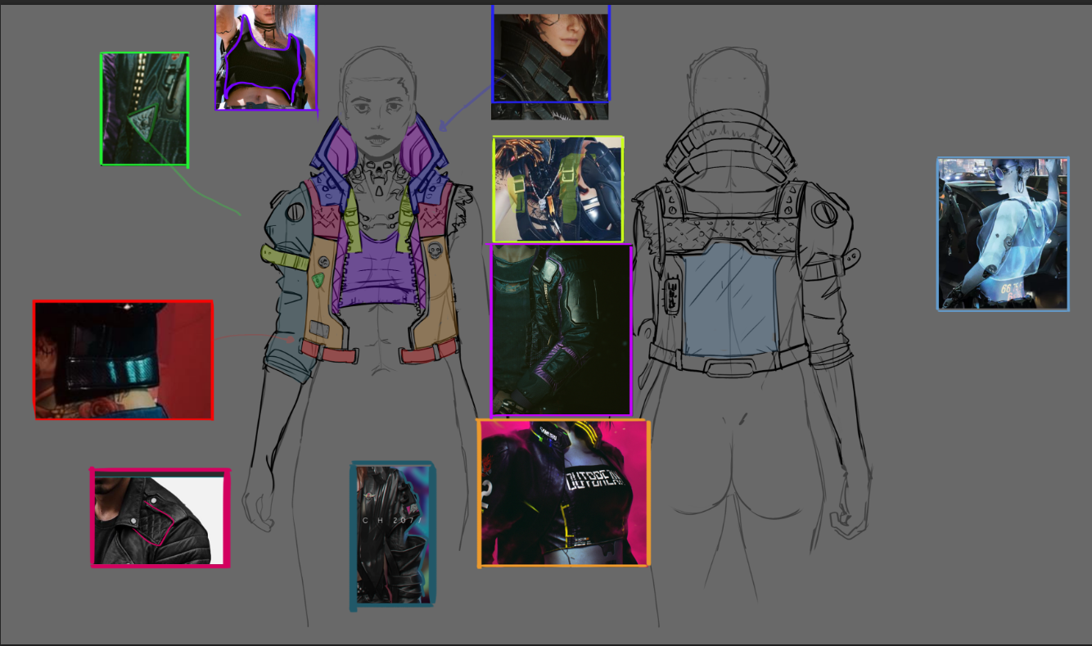Image resolution: width=1092 pixels, height=646 pixels.
Task: Select the purple-bordered leather sleeve reference image
Action: coord(561,330)
